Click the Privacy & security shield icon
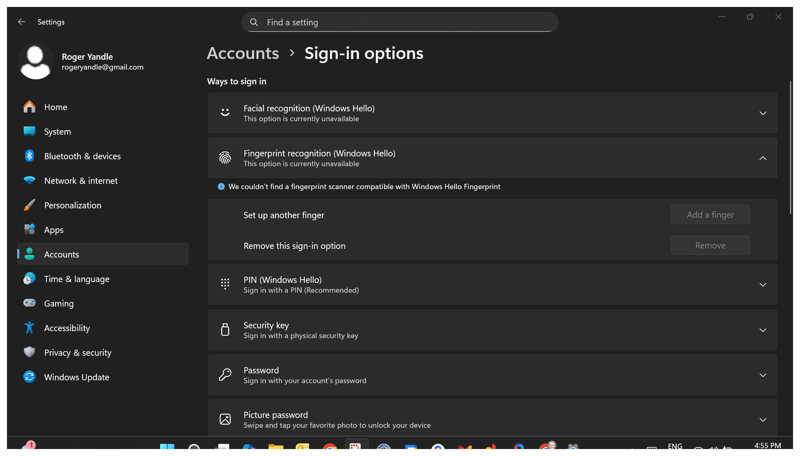 tap(29, 352)
